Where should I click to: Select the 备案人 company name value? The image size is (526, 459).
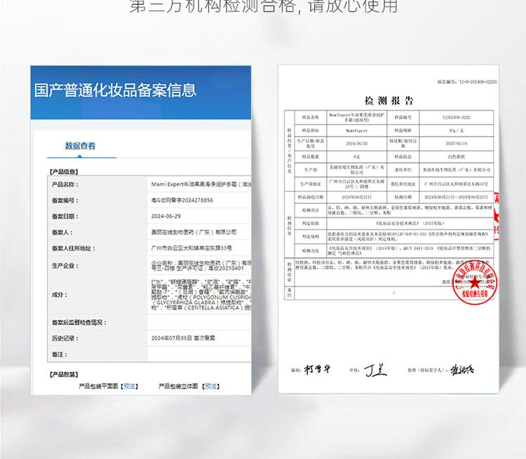194,232
